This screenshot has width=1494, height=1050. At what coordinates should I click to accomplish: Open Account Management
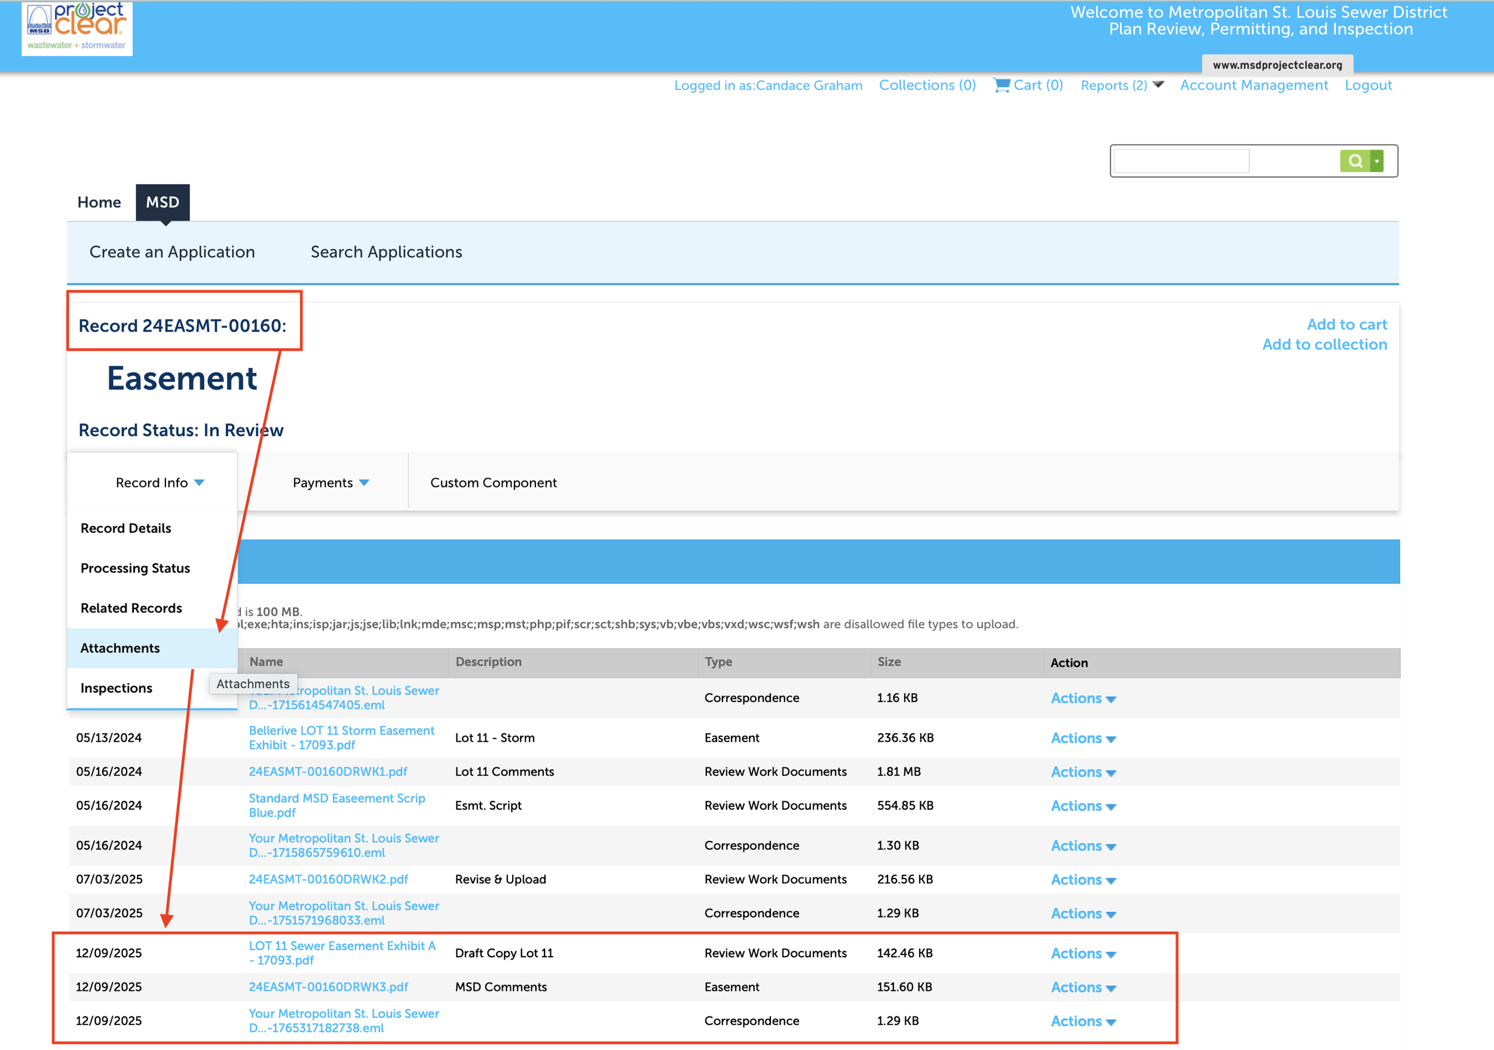click(1253, 85)
